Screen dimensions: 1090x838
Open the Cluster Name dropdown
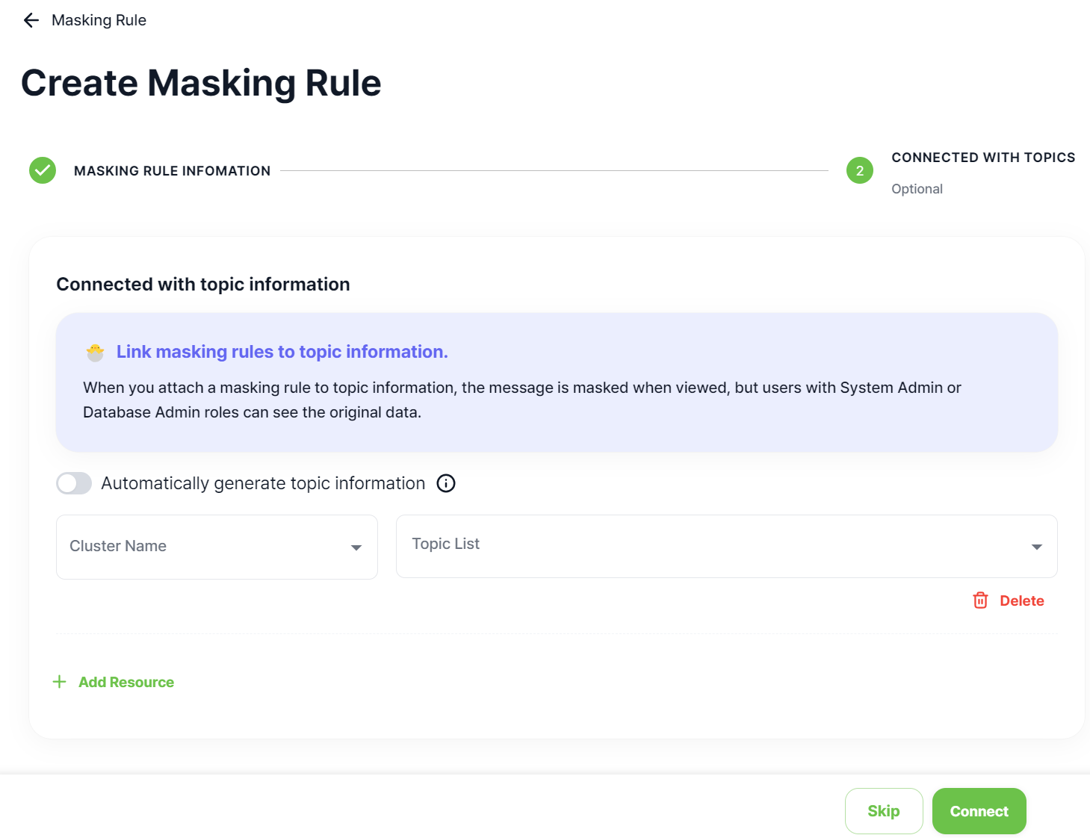pyautogui.click(x=216, y=547)
